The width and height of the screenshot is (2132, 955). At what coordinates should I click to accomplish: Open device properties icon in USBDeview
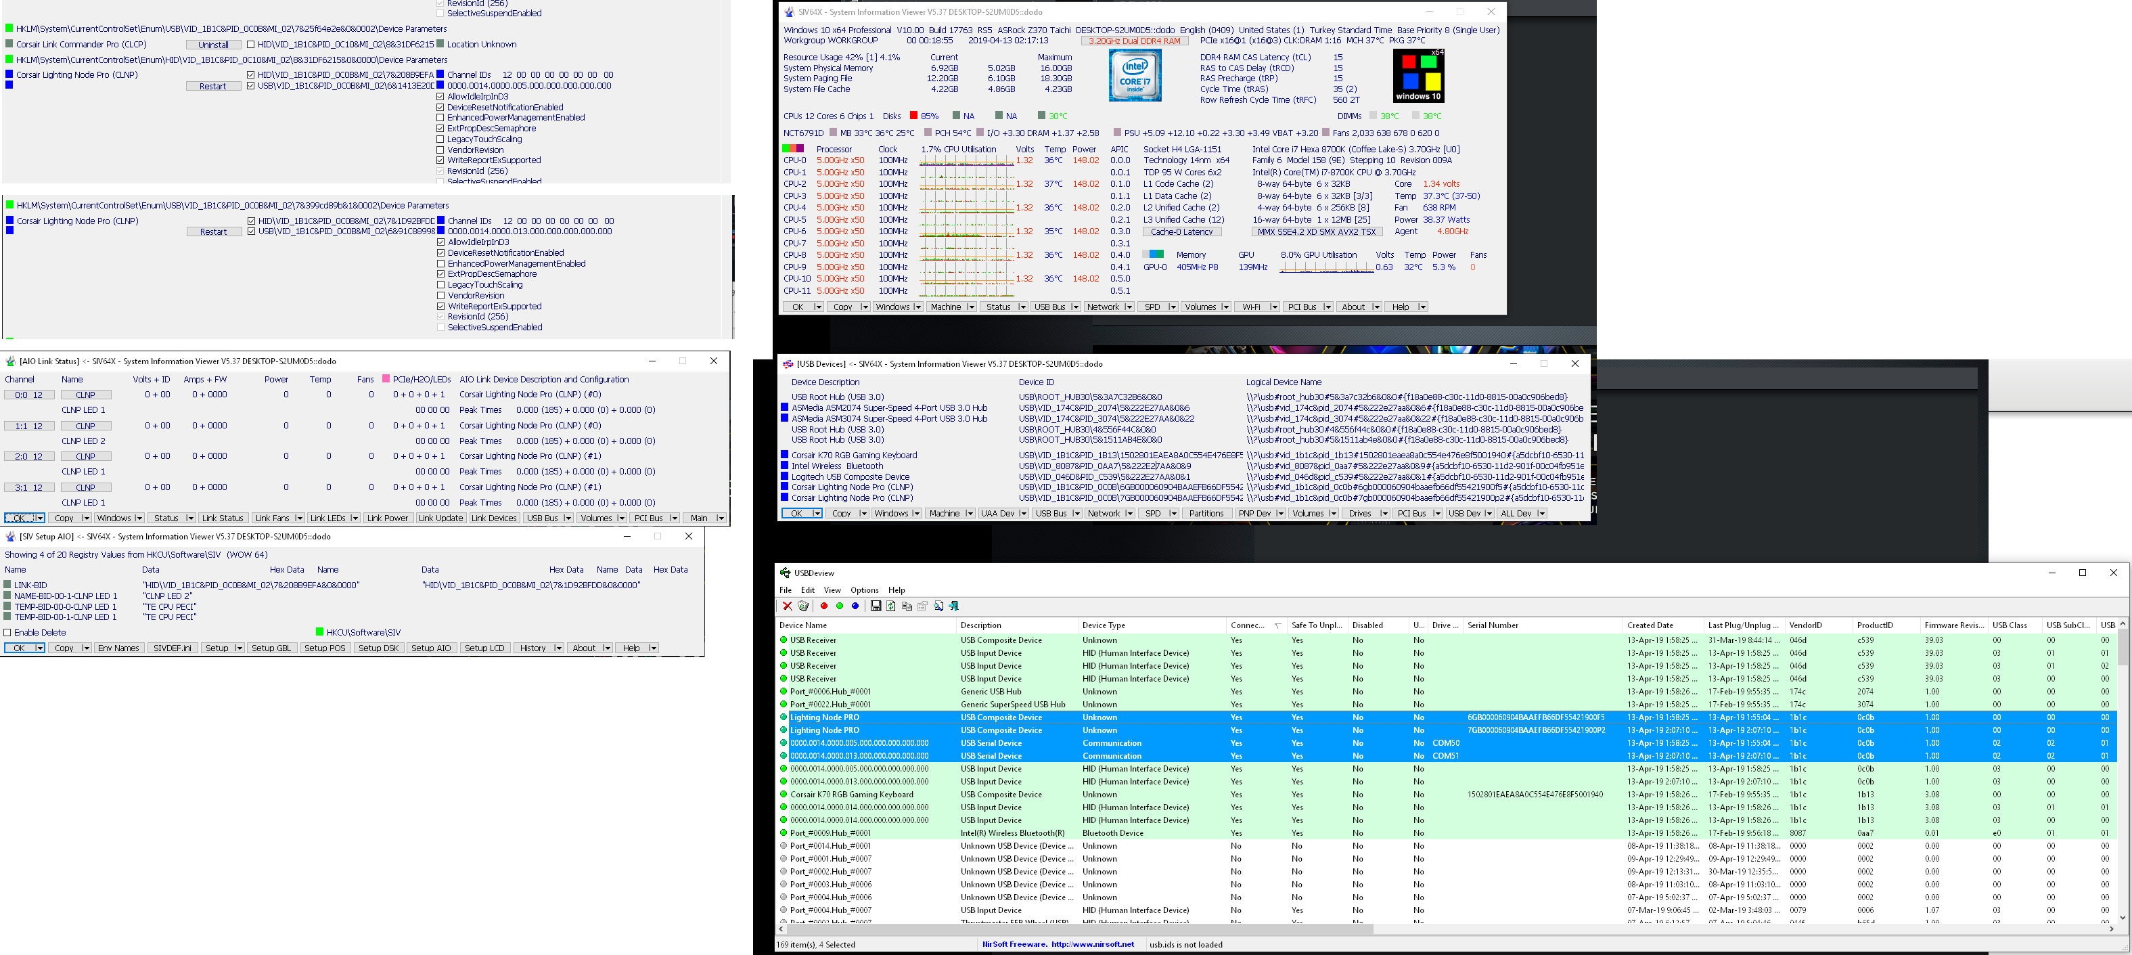922,606
